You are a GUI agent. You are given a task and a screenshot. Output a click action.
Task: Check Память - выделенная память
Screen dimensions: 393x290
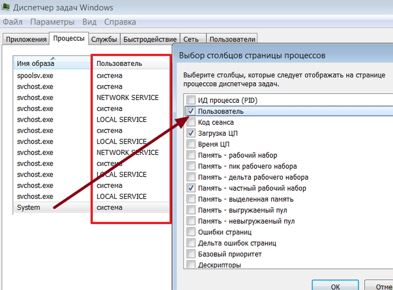(x=191, y=199)
